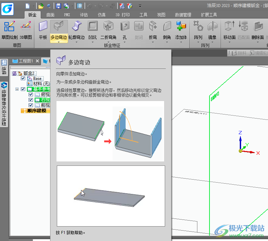Switch to the PMI ribbon tab
This screenshot has width=268, height=241.
click(x=67, y=15)
